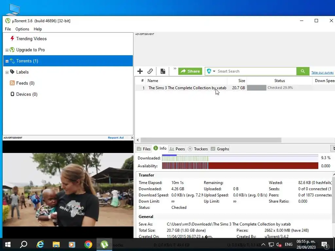The width and height of the screenshot is (335, 251).
Task: Switch to the Files tab
Action: pos(144,149)
